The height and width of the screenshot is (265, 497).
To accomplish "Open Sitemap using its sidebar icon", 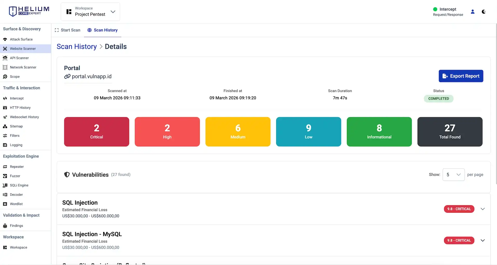I will click(5, 126).
